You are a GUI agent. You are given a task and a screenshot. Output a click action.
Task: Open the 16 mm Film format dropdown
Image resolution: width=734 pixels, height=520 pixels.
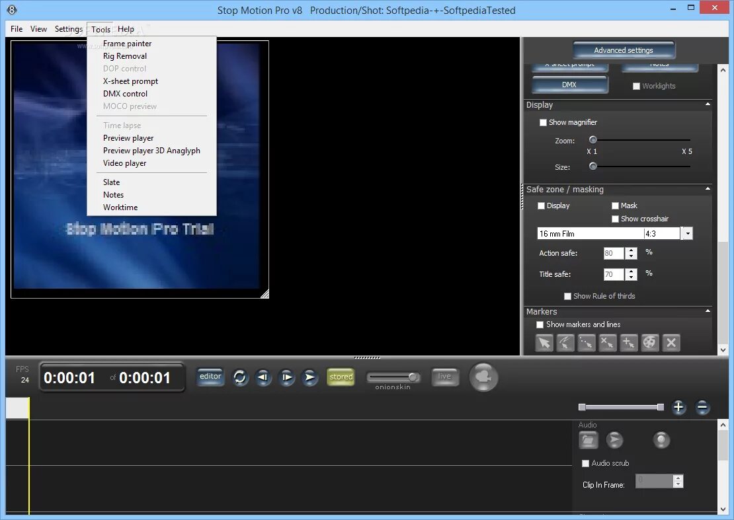tap(687, 233)
